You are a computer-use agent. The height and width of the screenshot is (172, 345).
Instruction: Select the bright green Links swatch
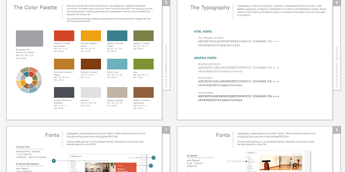[143, 64]
